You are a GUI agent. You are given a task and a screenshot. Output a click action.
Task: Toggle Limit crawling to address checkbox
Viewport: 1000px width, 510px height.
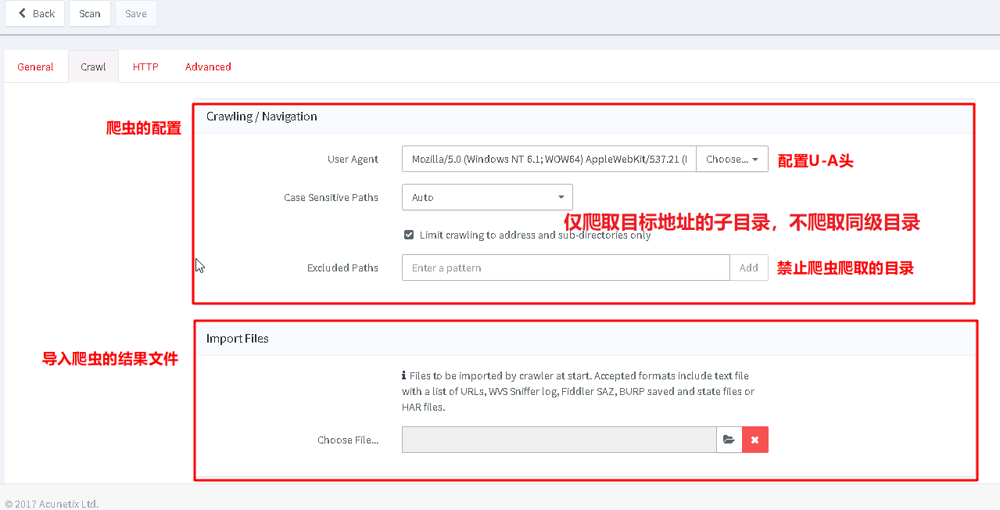pyautogui.click(x=409, y=235)
